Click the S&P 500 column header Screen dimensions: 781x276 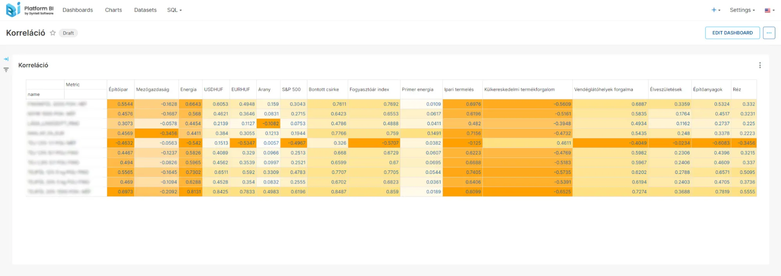[x=291, y=90]
